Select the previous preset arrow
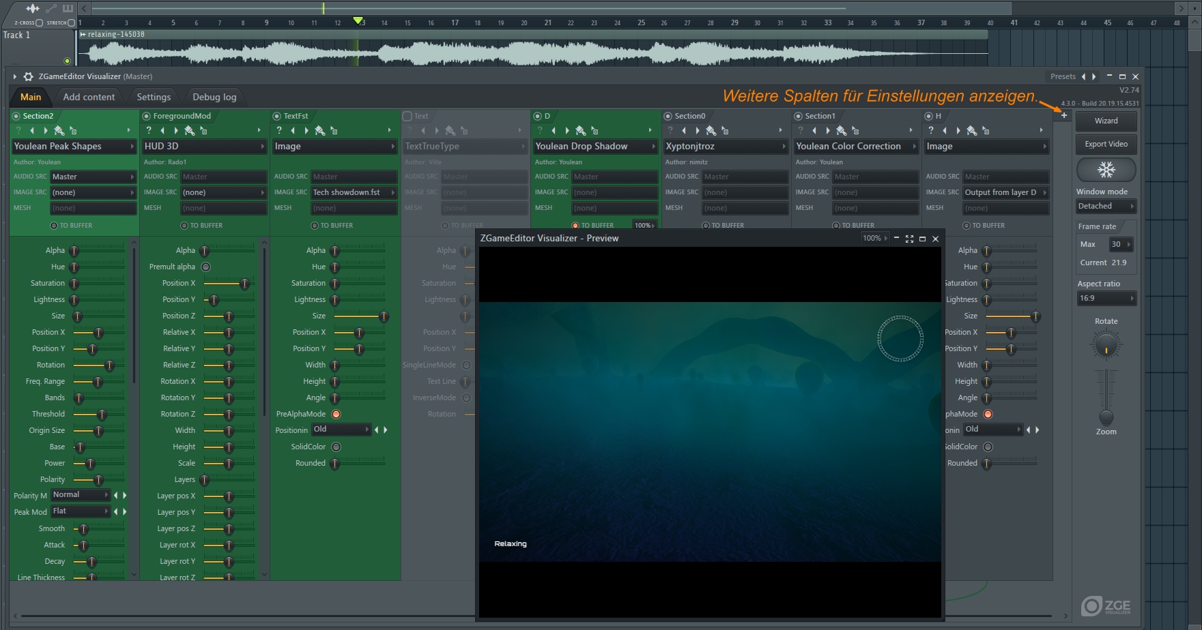This screenshot has width=1202, height=630. pos(1083,76)
